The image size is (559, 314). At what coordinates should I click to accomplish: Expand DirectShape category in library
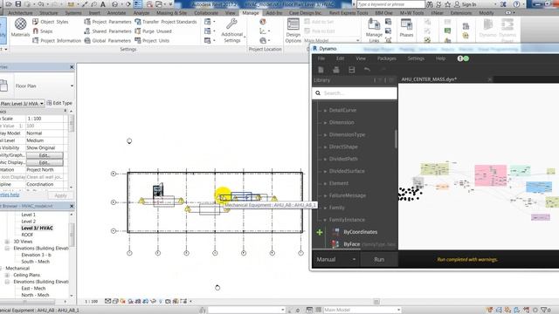(x=325, y=147)
